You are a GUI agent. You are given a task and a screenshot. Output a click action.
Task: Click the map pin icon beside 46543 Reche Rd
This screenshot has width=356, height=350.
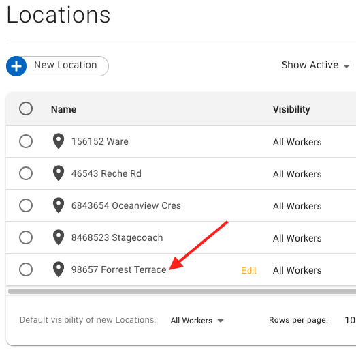pyautogui.click(x=59, y=173)
